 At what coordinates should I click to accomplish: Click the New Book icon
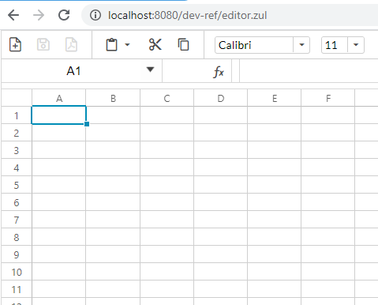pos(15,44)
